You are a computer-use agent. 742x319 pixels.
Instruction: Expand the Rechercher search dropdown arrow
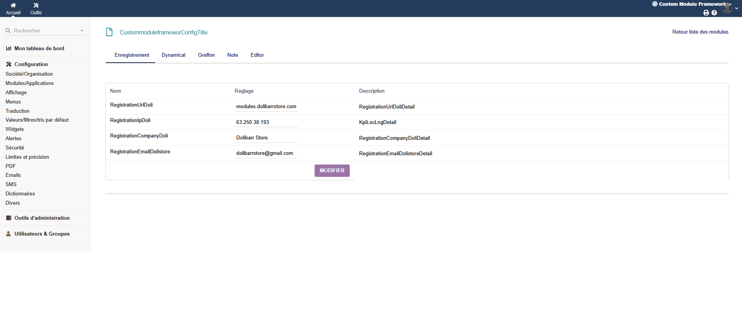point(82,31)
